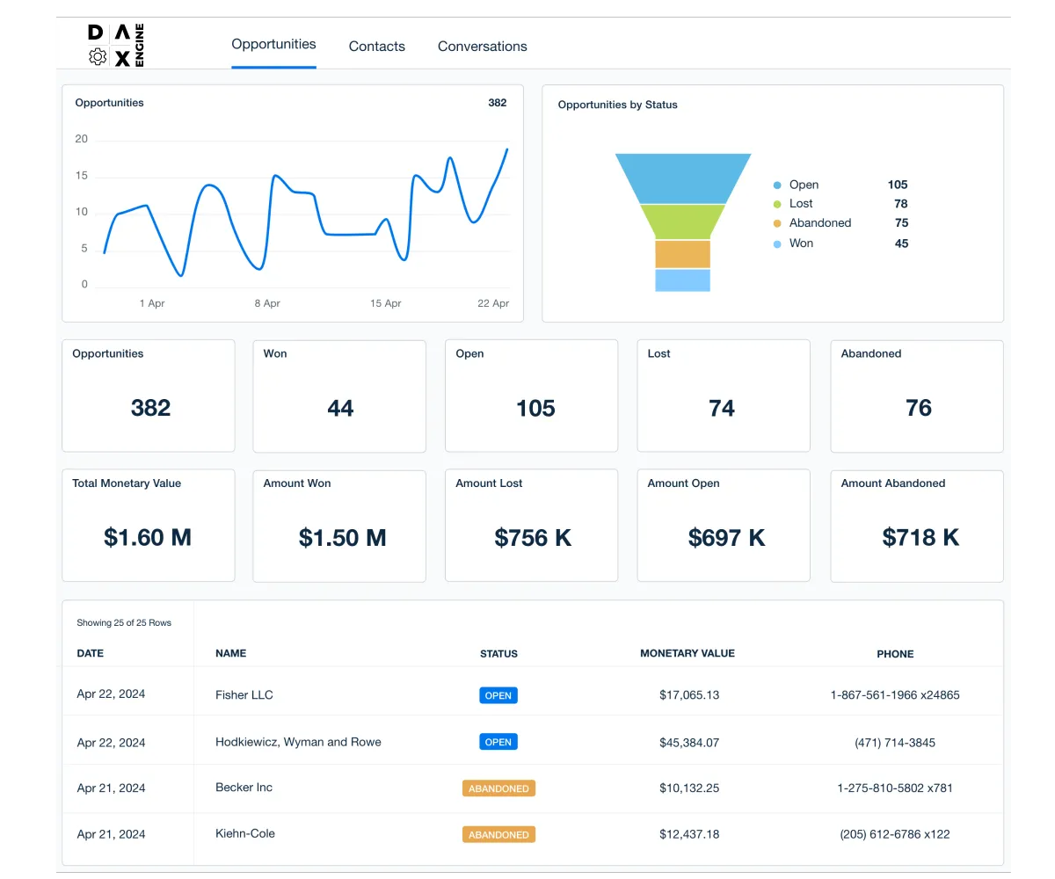Select the blue Open funnel segment
The image size is (1055, 879).
[683, 178]
